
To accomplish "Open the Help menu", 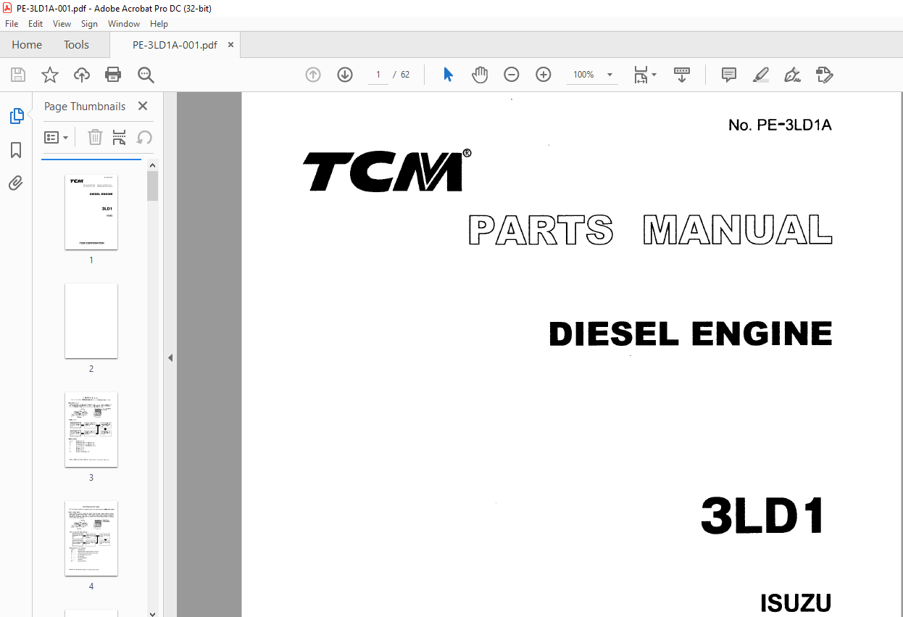I will pyautogui.click(x=159, y=24).
